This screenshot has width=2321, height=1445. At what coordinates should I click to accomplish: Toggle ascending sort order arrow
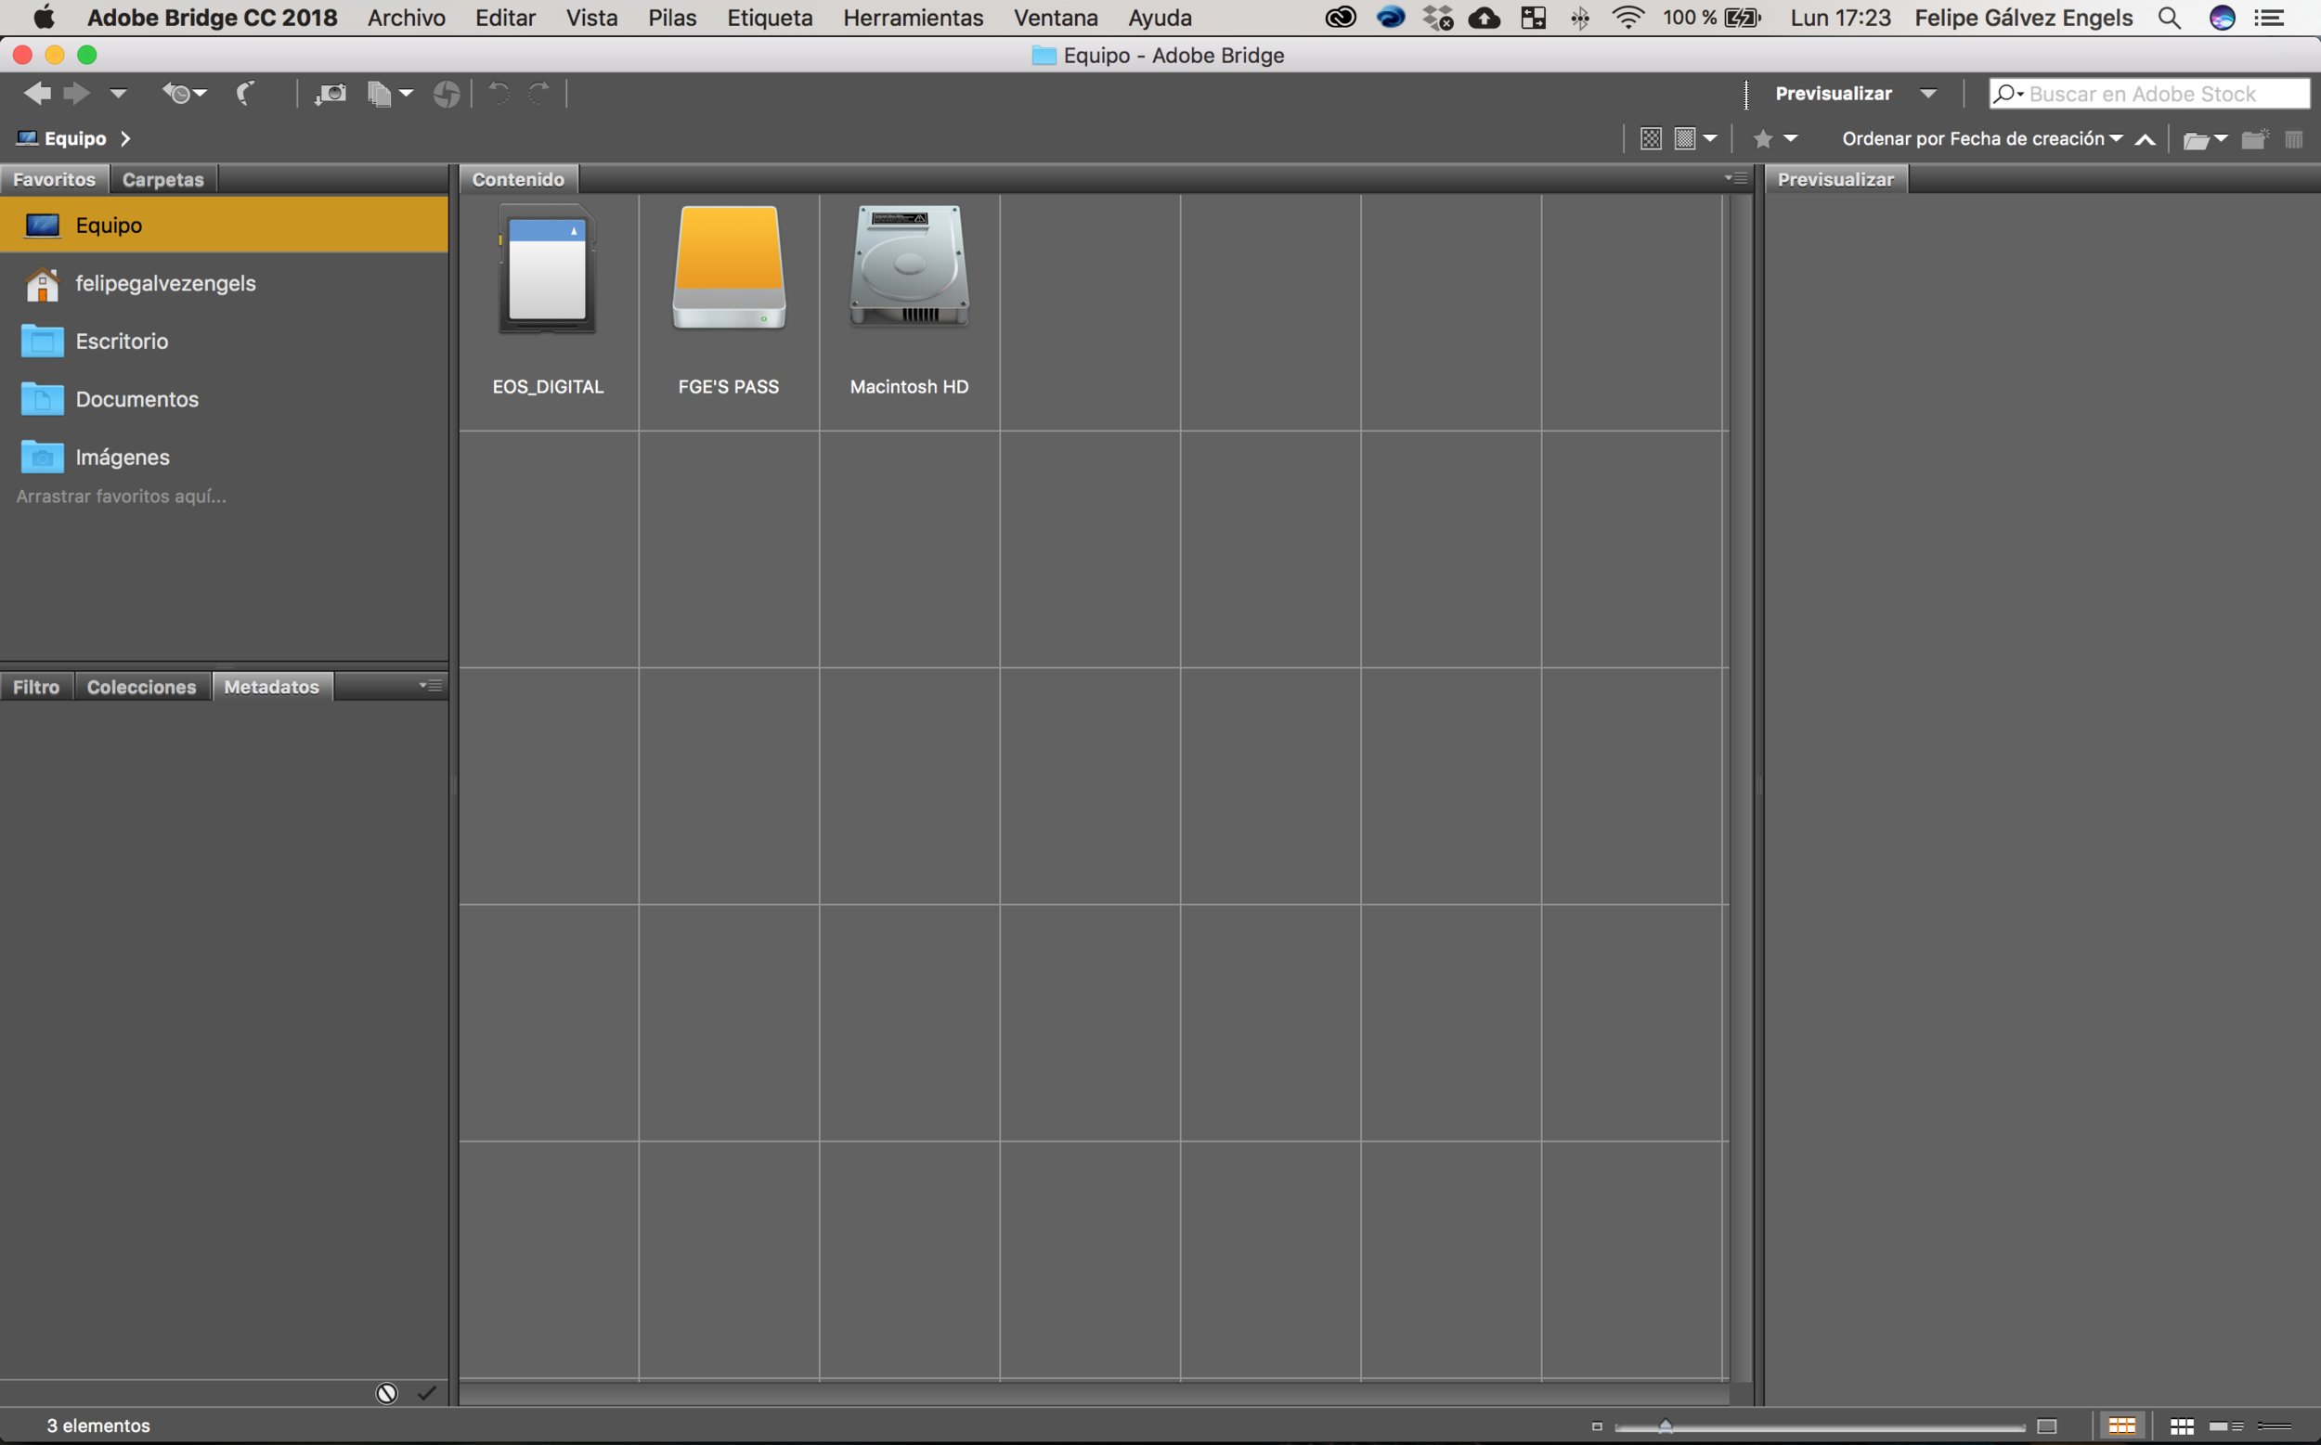point(2146,139)
